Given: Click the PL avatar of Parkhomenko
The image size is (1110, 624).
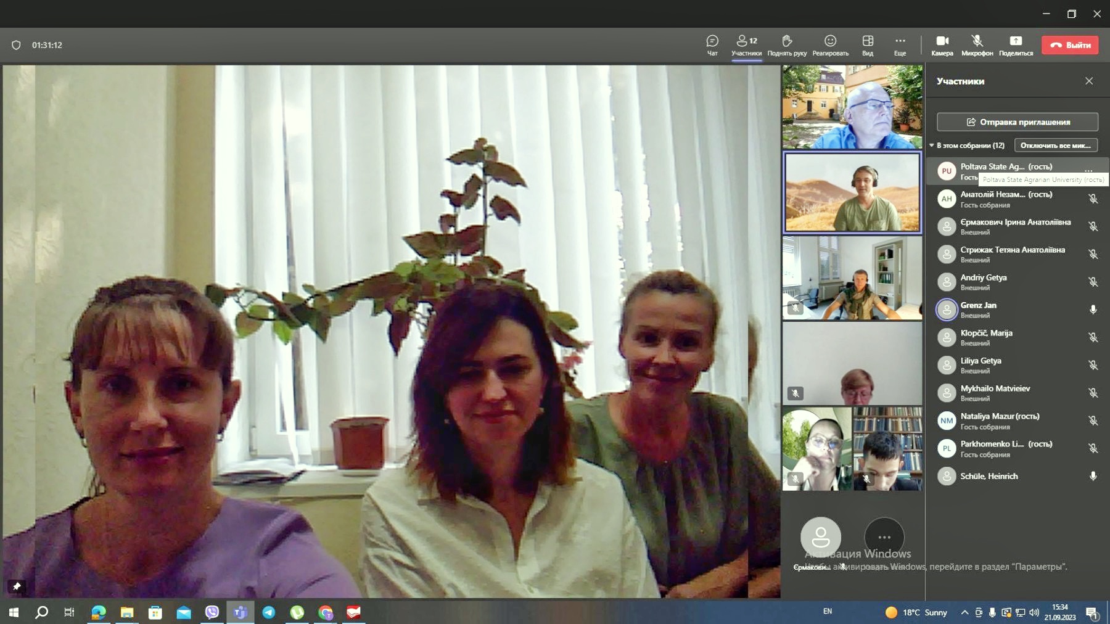Looking at the screenshot, I should [x=947, y=448].
